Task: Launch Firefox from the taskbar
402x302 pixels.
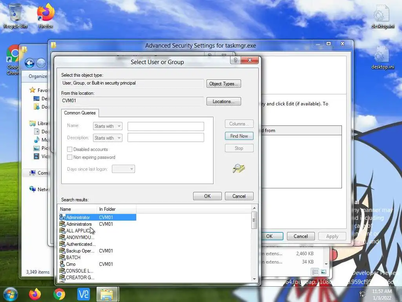Action: tap(35, 294)
